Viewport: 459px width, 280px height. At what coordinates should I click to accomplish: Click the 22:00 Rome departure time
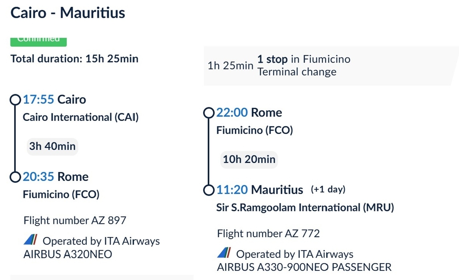(x=232, y=113)
